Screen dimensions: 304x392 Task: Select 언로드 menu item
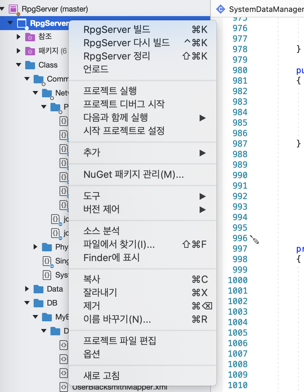pyautogui.click(x=142, y=69)
